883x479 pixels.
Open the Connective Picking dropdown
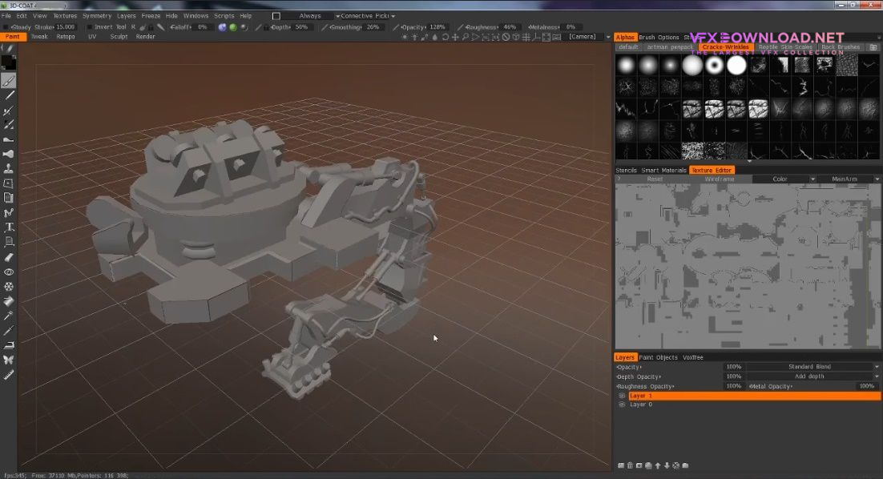365,16
